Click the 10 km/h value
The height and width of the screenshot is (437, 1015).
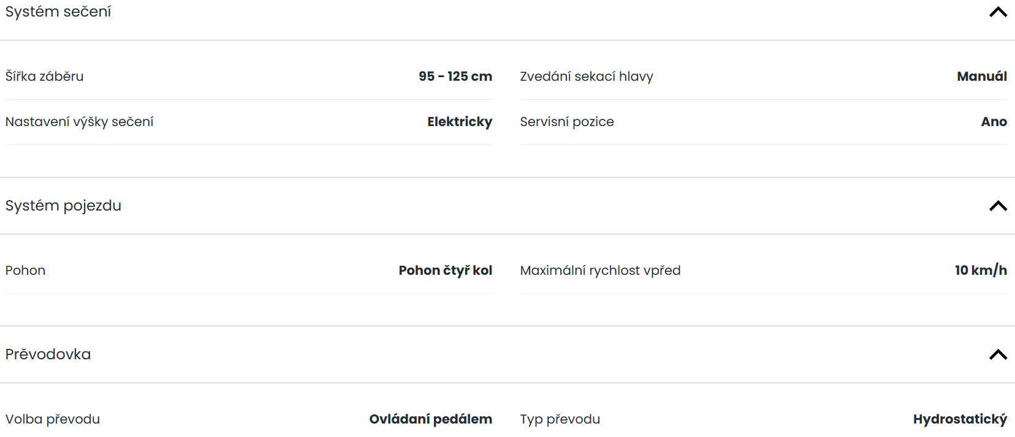tap(981, 271)
